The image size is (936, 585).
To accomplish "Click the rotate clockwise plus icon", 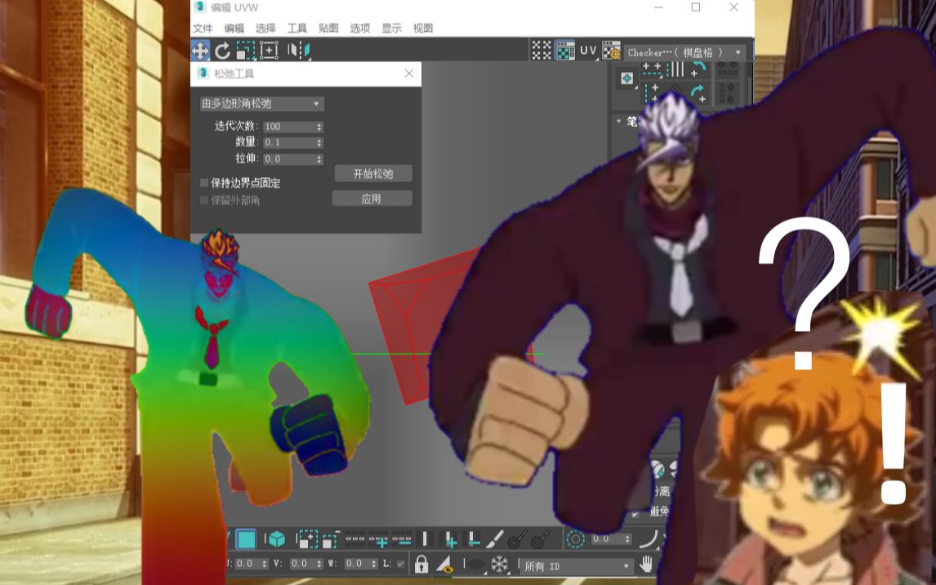I will point(698,92).
